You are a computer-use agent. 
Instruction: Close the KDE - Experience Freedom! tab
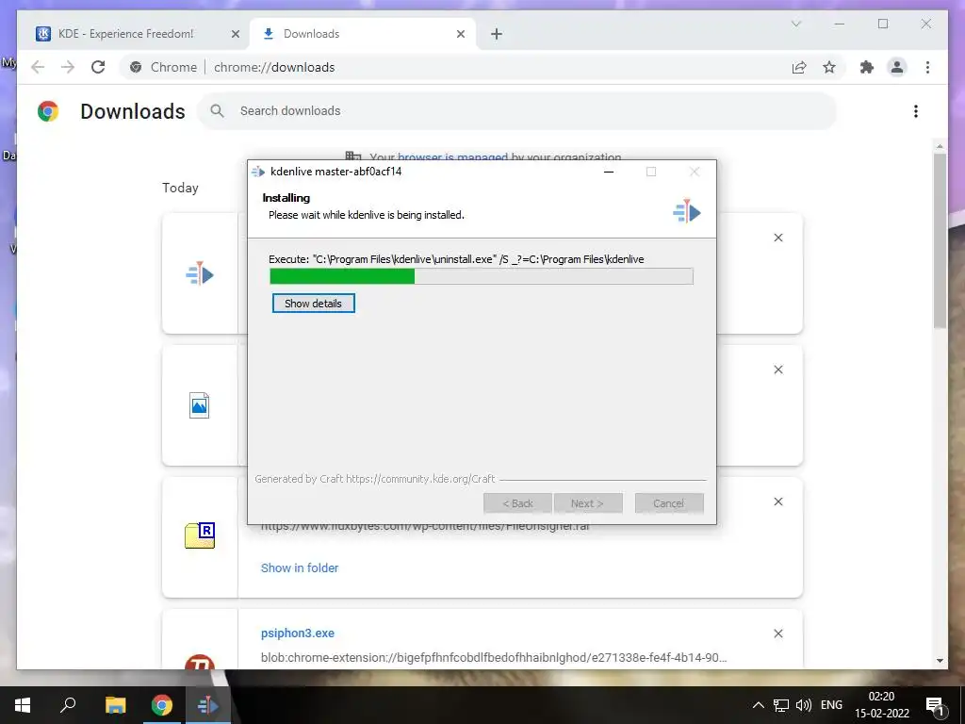click(x=235, y=34)
